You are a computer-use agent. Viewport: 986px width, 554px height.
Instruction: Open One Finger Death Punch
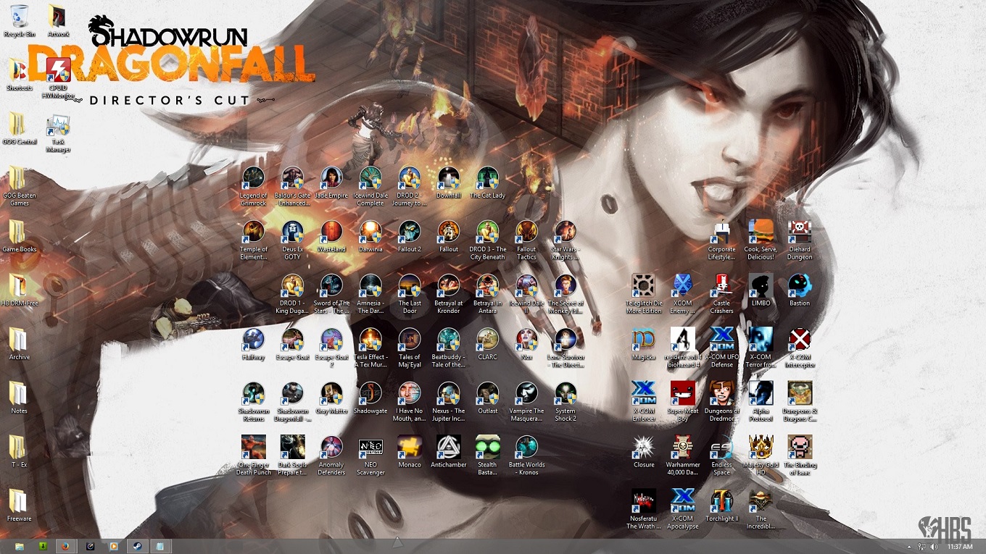[254, 456]
